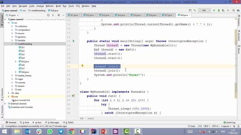Click the 4 spaces indent setting
Screen dimensions: 241x135
(x=226, y=126)
